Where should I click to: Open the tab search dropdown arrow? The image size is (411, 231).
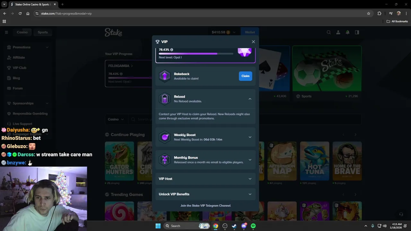tap(4, 4)
